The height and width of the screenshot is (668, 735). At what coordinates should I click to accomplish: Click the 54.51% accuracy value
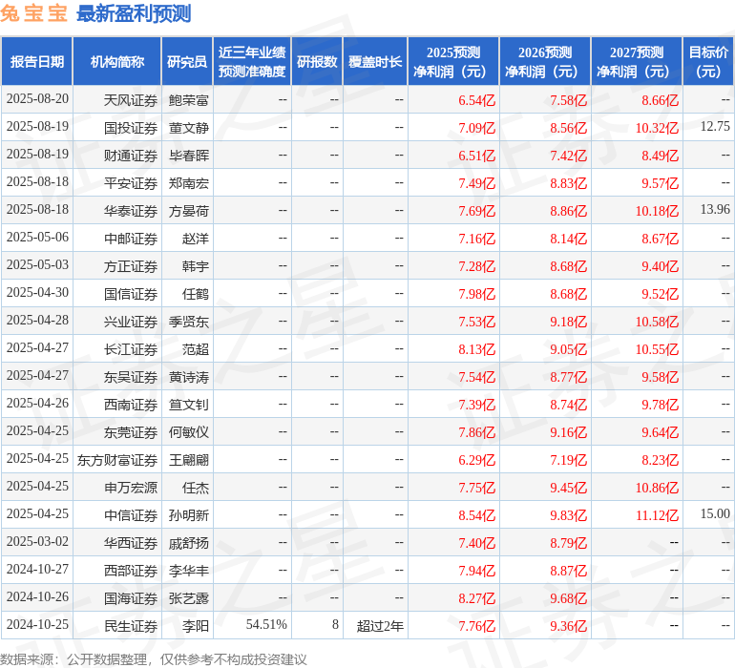[x=266, y=625]
